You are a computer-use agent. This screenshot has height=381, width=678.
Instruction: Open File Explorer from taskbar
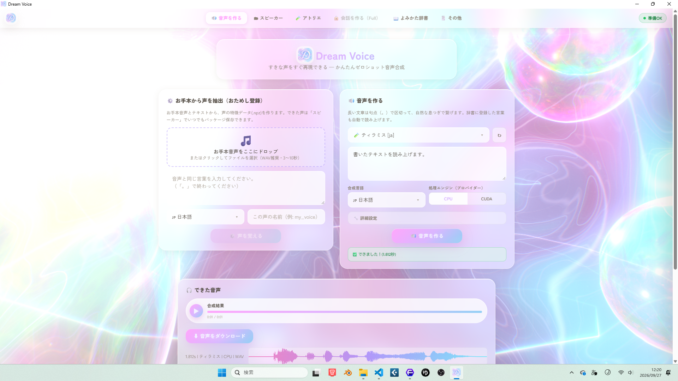coord(363,373)
